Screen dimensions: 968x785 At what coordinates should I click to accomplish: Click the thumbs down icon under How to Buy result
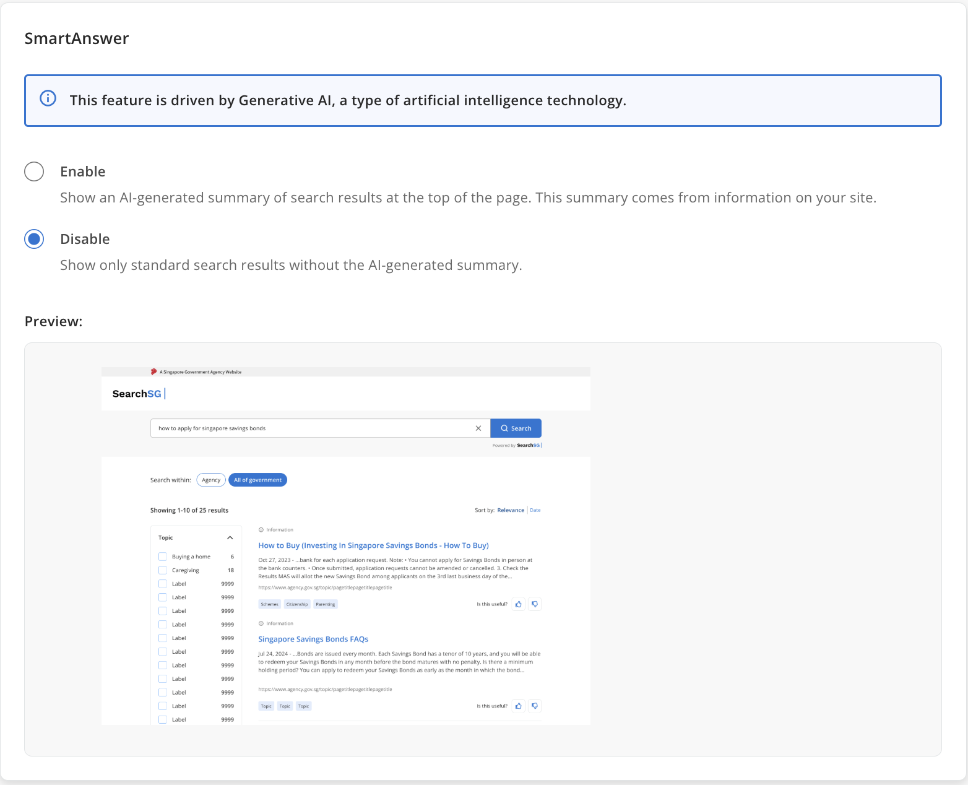(534, 604)
